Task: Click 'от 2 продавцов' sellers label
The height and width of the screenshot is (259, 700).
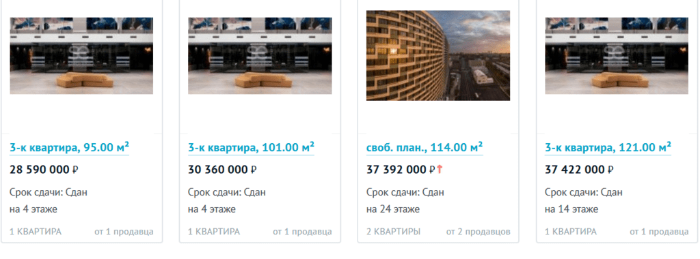Action: tap(478, 232)
